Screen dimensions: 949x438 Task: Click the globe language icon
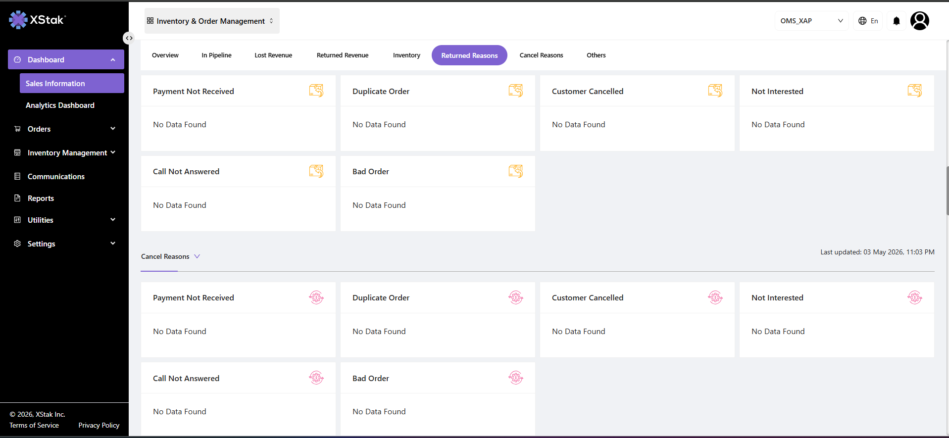tap(862, 21)
